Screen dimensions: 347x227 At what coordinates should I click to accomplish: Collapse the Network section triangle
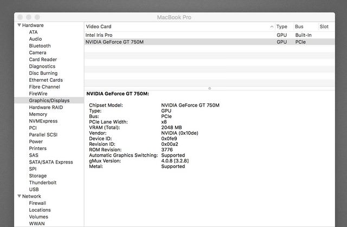[20, 196]
